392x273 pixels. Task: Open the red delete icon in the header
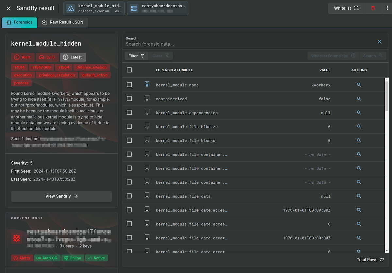pos(373,8)
